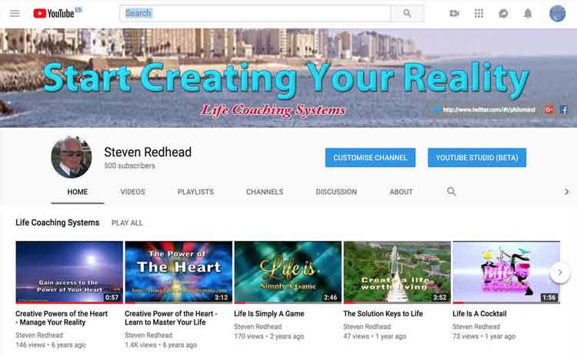Click Steven Redhead under Life Is A Cocktail
This screenshot has width=577, height=357.
[476, 326]
